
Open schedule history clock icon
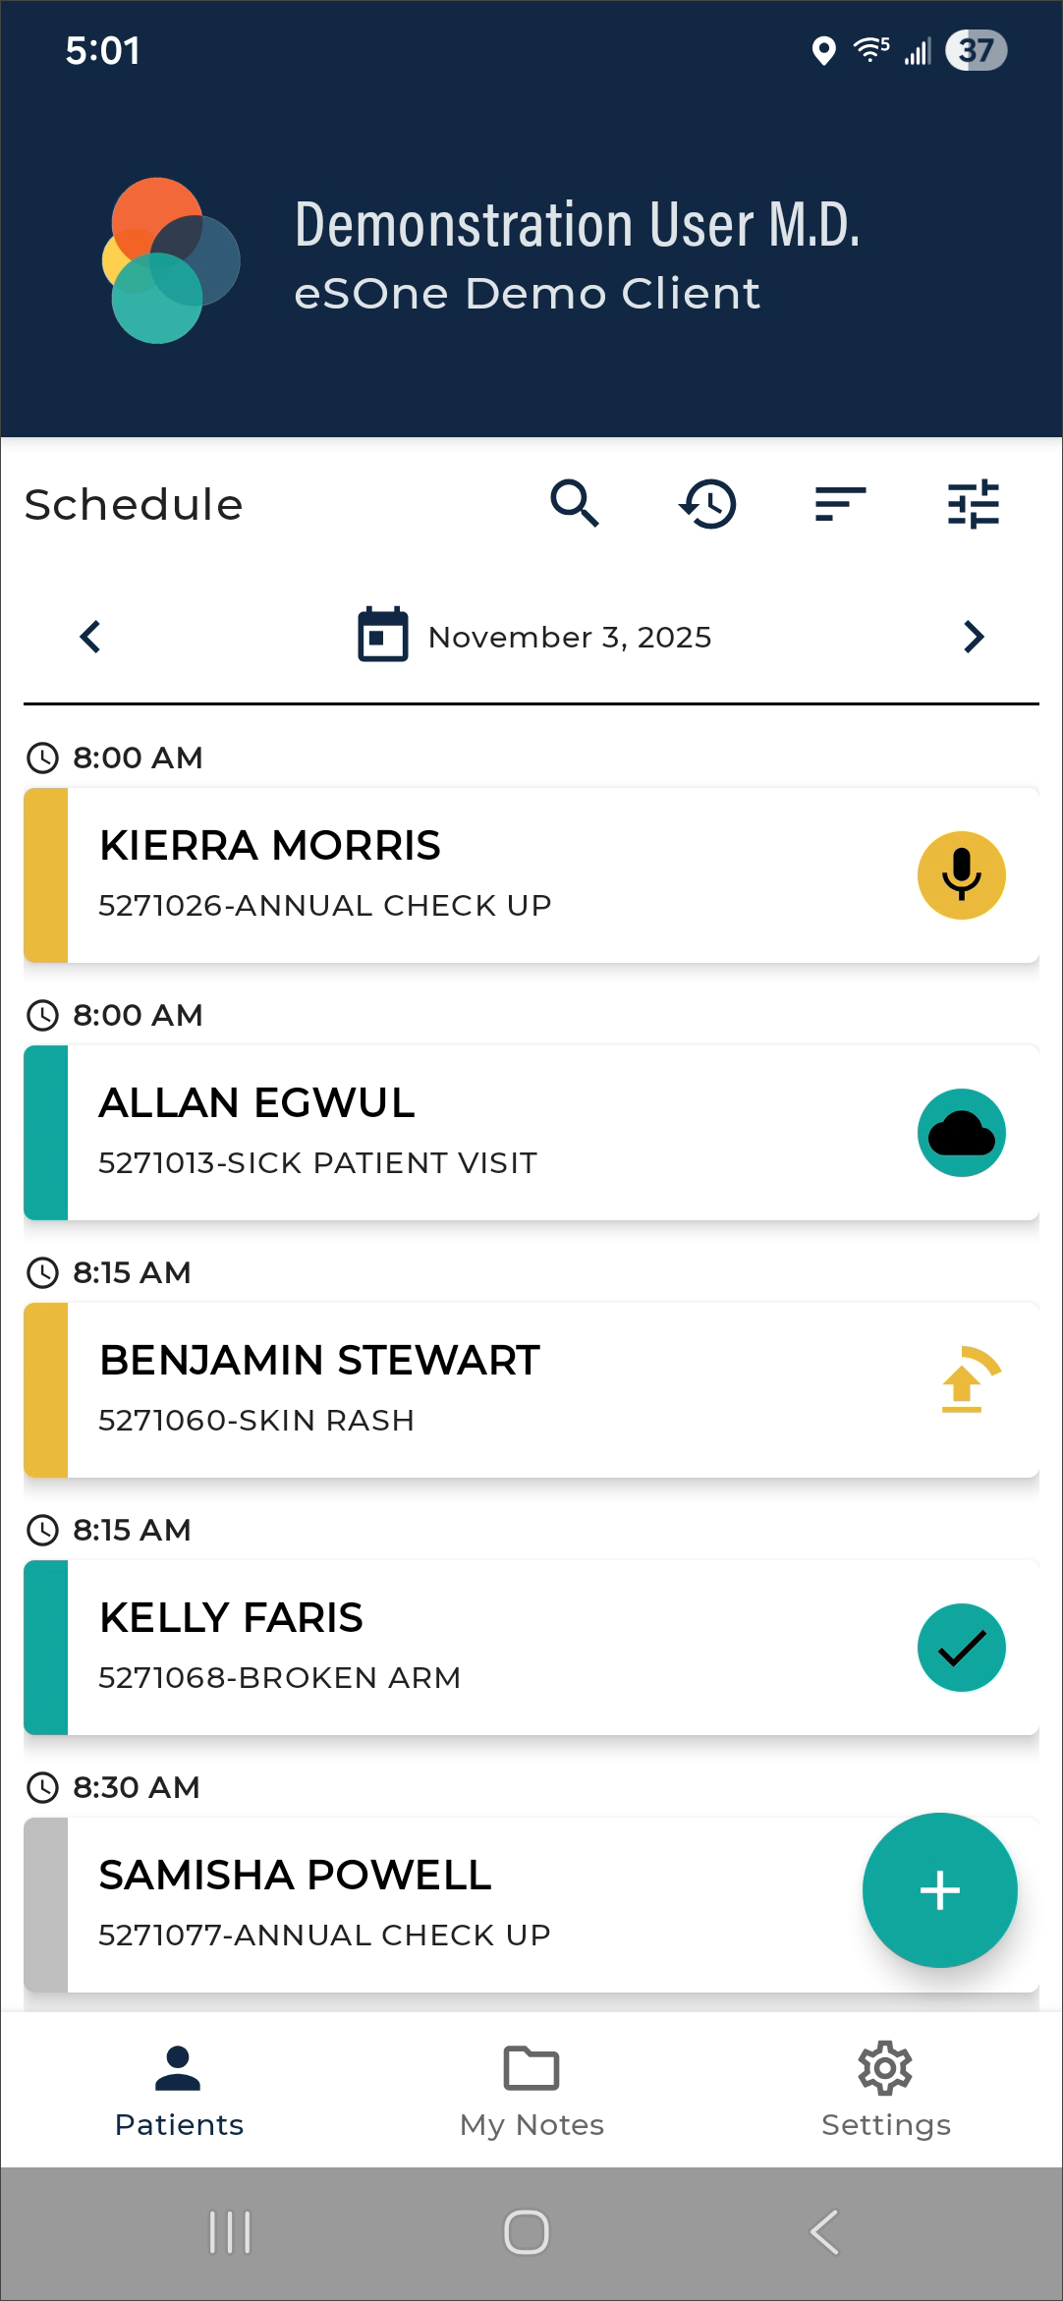pos(707,504)
